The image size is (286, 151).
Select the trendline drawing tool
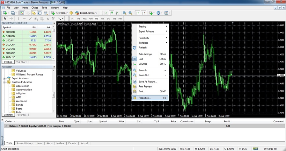[30, 19]
